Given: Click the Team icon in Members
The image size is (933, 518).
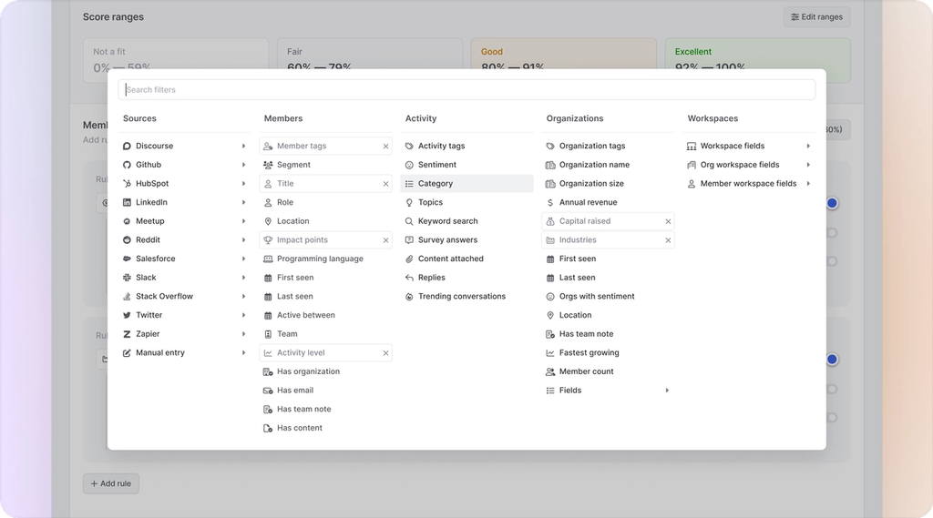Looking at the screenshot, I should coord(268,334).
